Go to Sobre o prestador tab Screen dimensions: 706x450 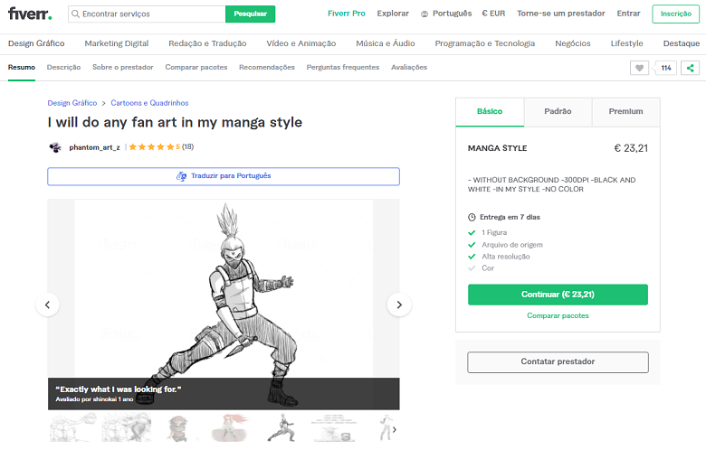click(x=123, y=68)
